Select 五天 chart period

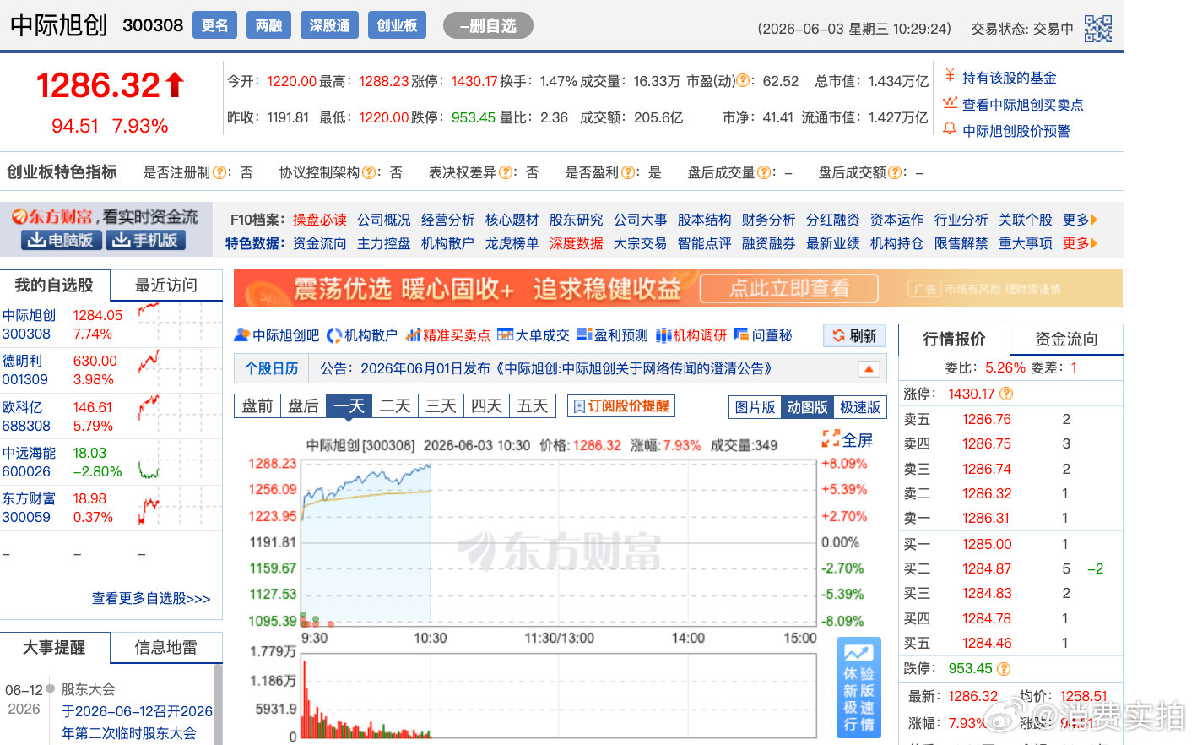[532, 406]
